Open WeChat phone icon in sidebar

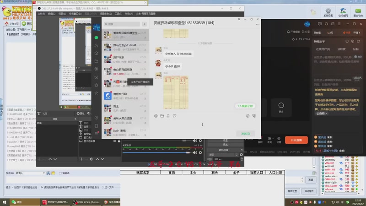[x=96, y=126]
